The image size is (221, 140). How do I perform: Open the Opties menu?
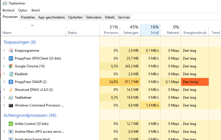pos(23,10)
